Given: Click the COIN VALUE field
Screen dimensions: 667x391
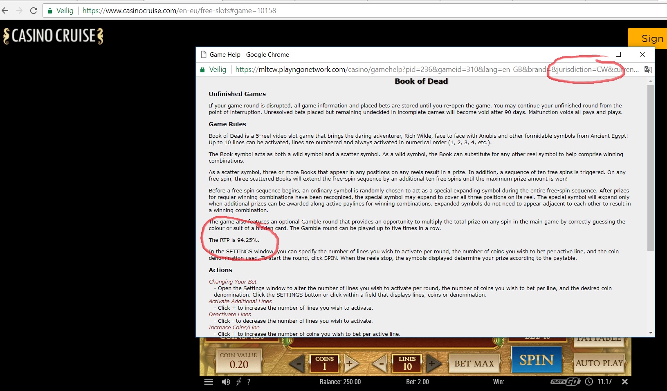Looking at the screenshot, I should pos(239,361).
